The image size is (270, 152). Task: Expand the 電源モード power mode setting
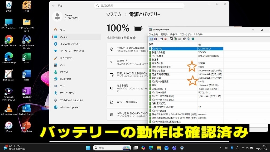click(127, 62)
